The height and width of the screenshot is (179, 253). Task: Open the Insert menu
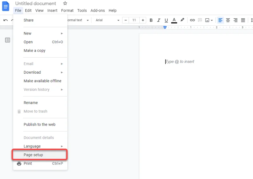[x=52, y=10]
